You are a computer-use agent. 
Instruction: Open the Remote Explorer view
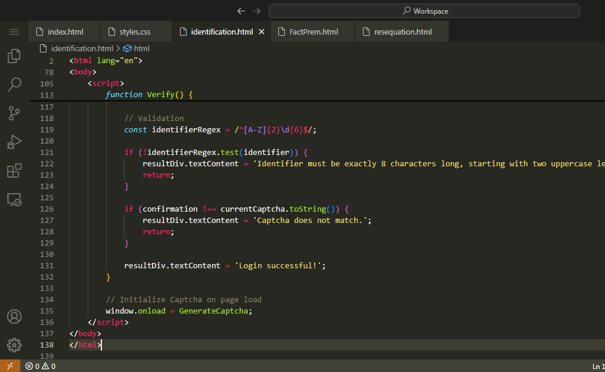click(14, 199)
